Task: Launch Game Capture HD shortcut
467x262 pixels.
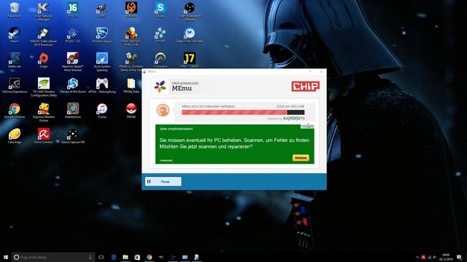Action: pyautogui.click(x=73, y=136)
